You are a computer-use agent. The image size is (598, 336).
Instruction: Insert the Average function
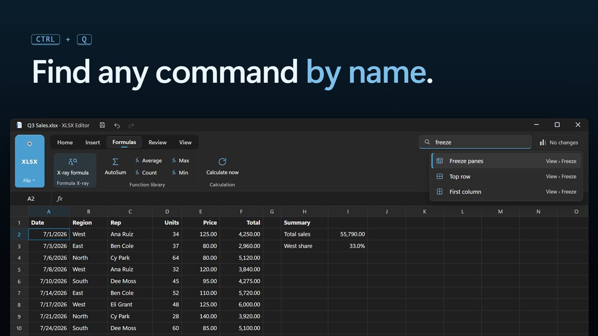tap(148, 161)
